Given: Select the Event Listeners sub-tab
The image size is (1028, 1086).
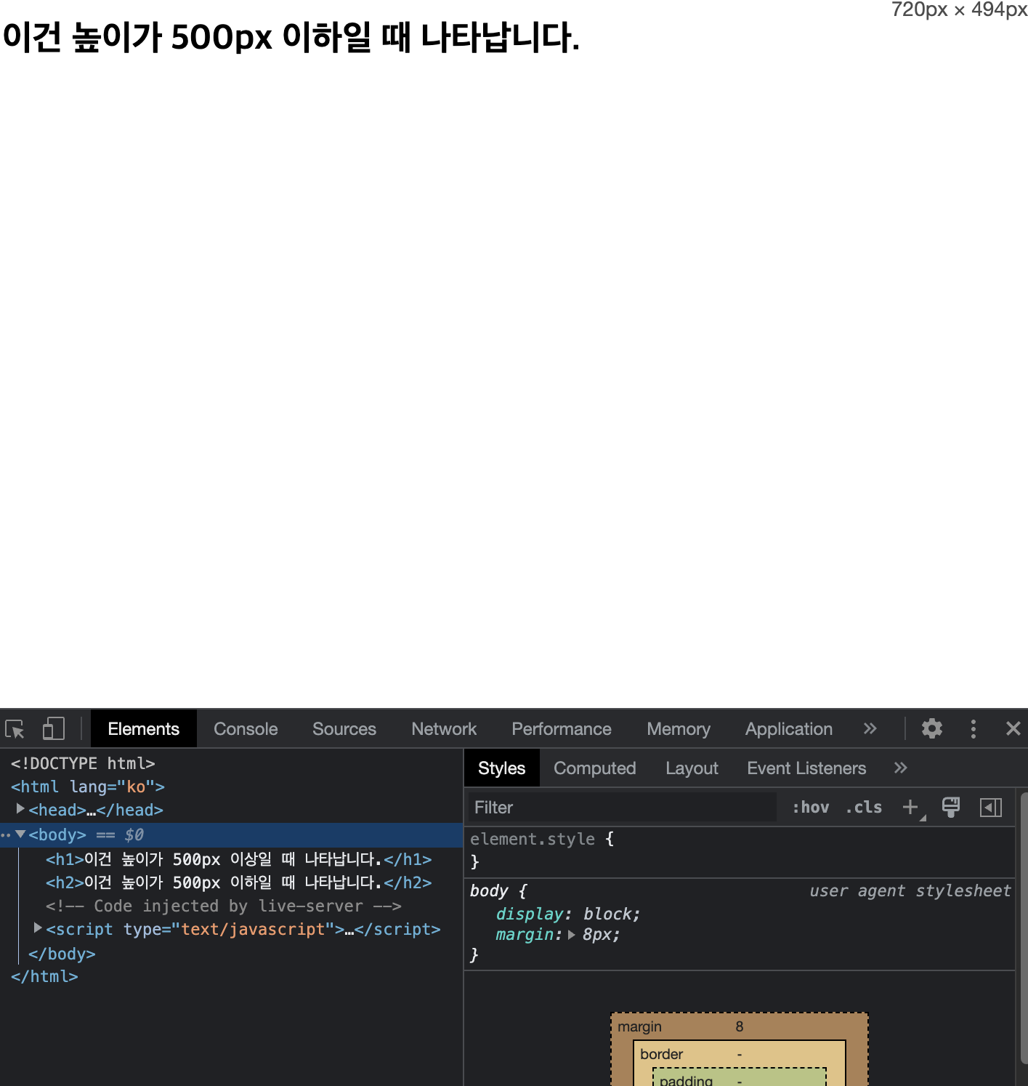Looking at the screenshot, I should (x=806, y=768).
